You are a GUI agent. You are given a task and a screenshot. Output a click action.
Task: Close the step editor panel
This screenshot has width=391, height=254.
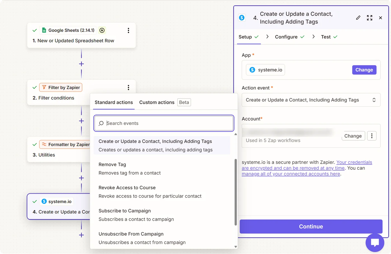click(x=380, y=18)
